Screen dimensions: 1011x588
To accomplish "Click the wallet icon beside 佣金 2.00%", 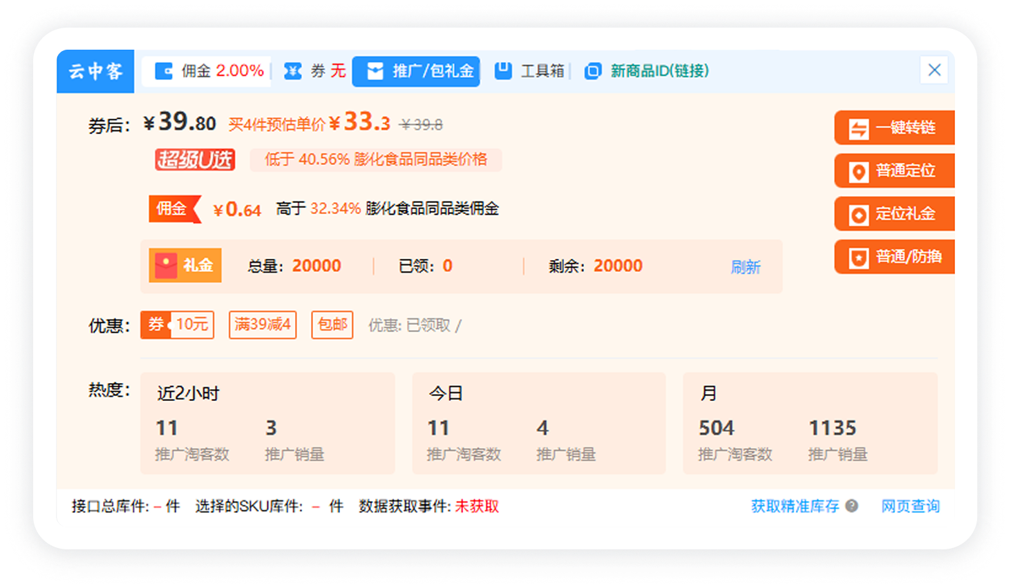I will pyautogui.click(x=164, y=70).
